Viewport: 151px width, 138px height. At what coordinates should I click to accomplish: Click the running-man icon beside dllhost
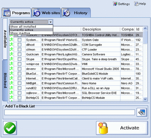click(11, 45)
